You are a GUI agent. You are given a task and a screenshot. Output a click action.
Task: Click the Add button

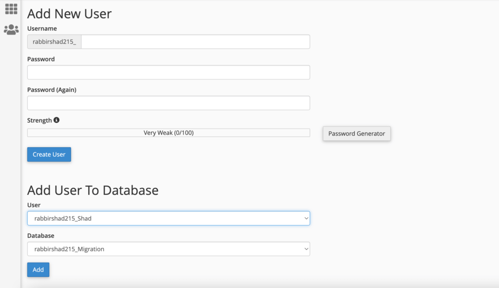[38, 269]
